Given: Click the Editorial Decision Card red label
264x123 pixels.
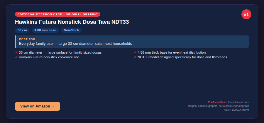Looking at the screenshot, I should (x=57, y=14).
